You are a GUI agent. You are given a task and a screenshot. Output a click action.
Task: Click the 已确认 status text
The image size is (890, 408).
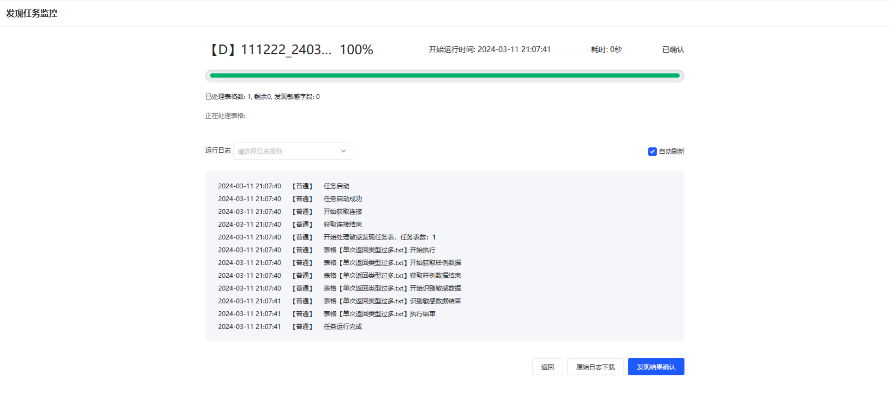[x=673, y=49]
